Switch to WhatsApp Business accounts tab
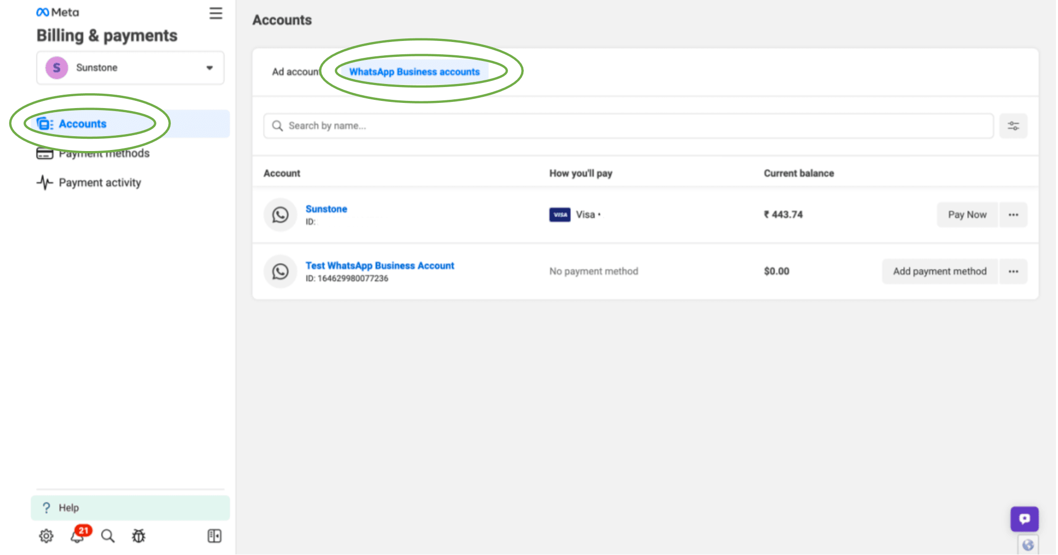This screenshot has width=1058, height=555. pyautogui.click(x=414, y=72)
